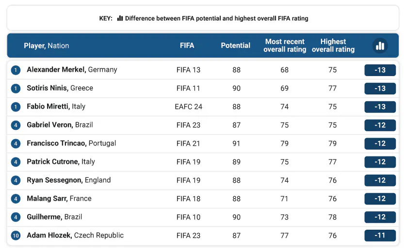Click rank badge beside Patrick Cutrone

(x=16, y=162)
